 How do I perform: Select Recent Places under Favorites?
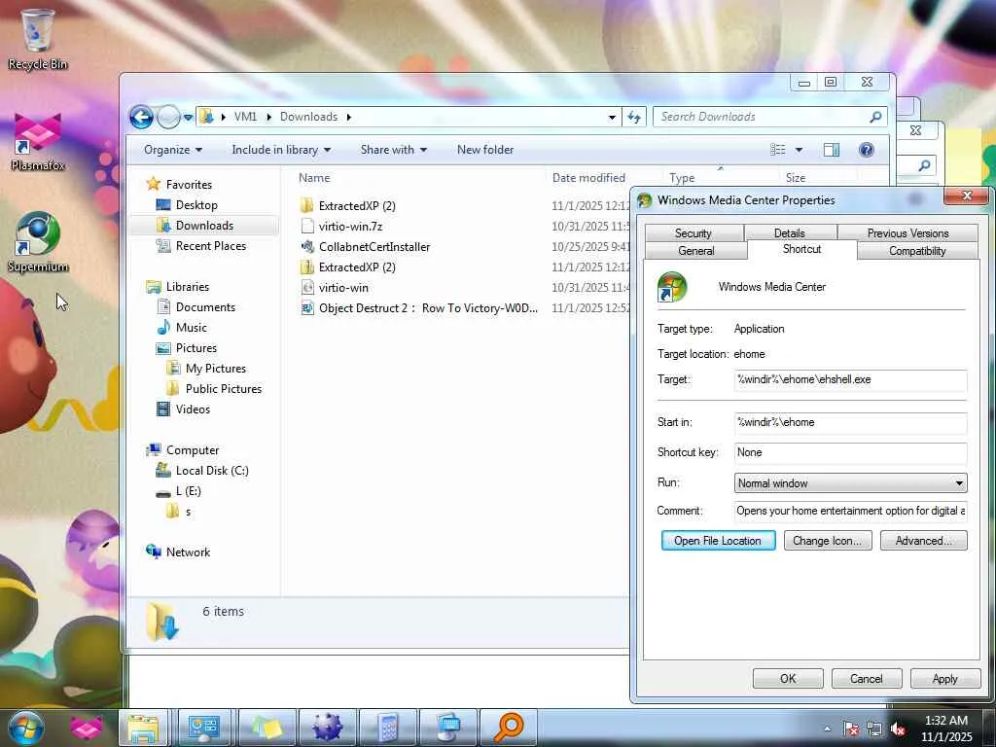click(x=210, y=246)
